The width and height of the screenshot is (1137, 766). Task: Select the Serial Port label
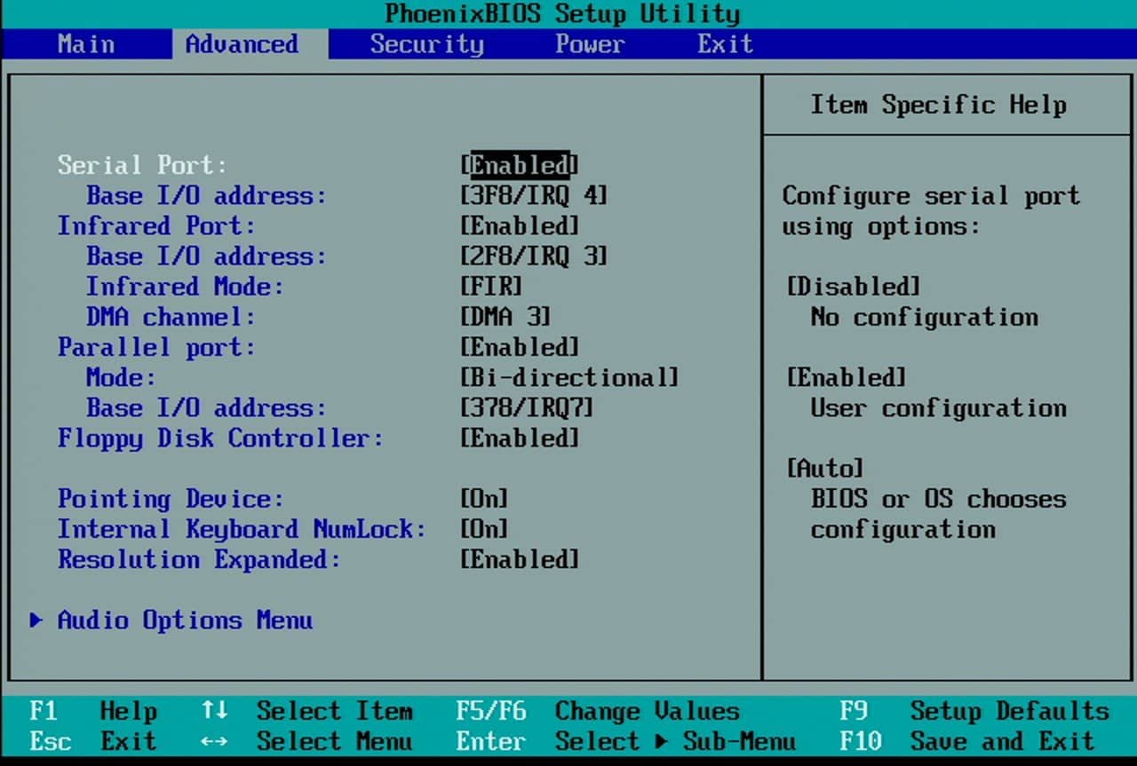(142, 165)
